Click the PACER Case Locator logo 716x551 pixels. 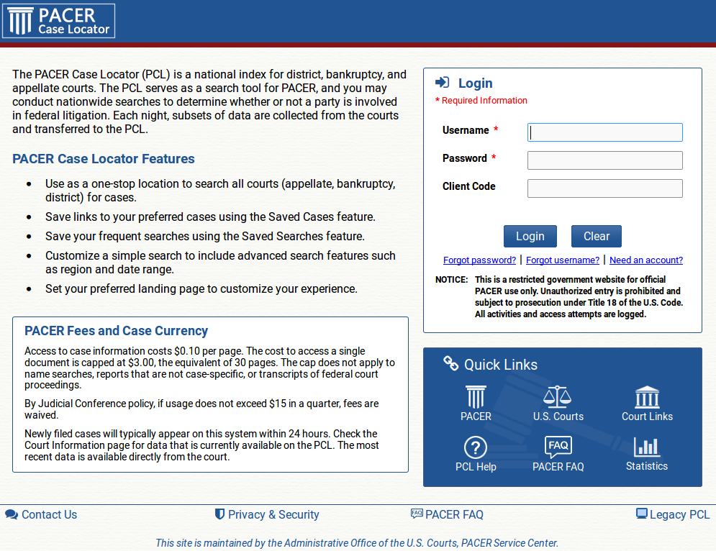[58, 21]
